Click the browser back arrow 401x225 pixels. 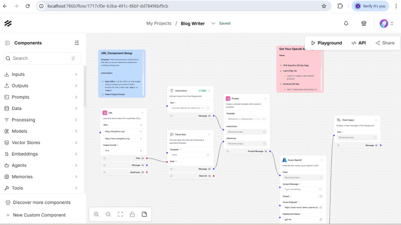coord(5,6)
